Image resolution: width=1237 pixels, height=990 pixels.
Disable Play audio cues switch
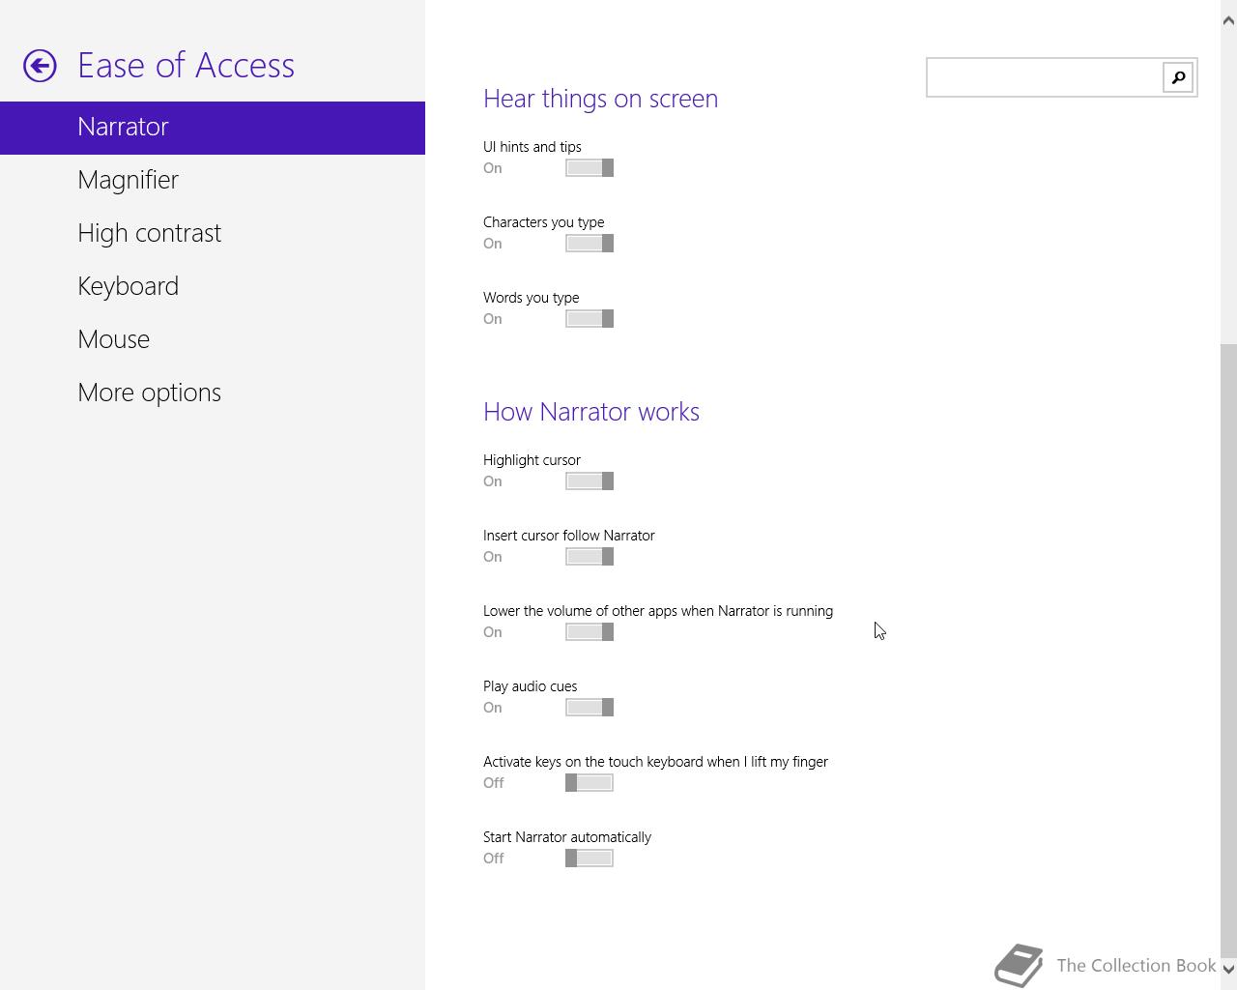click(590, 708)
